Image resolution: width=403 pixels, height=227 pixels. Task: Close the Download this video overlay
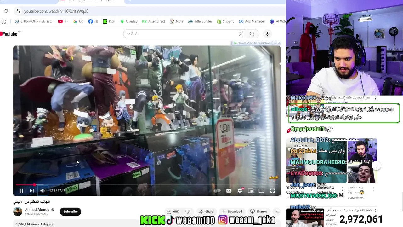pyautogui.click(x=279, y=43)
